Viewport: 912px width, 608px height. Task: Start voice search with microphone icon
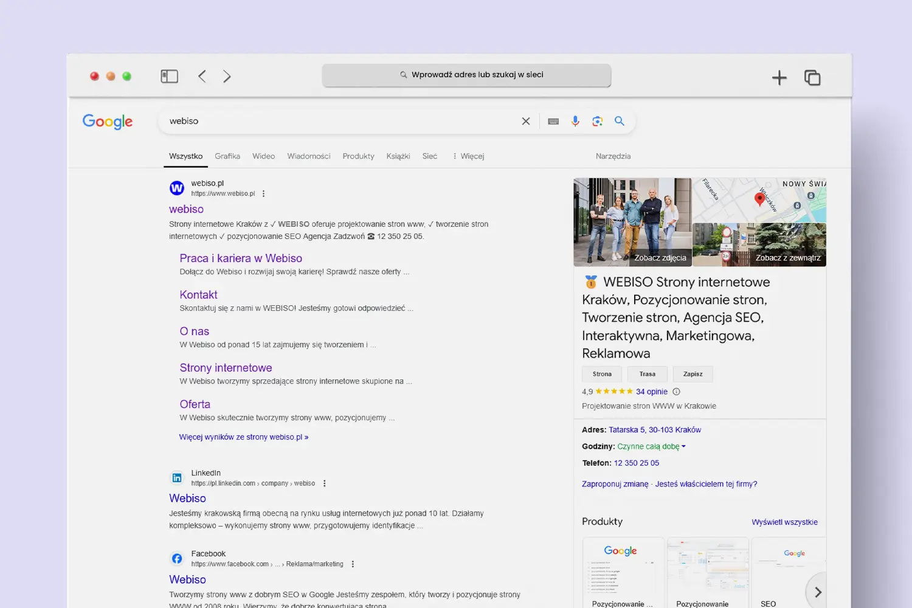click(575, 121)
